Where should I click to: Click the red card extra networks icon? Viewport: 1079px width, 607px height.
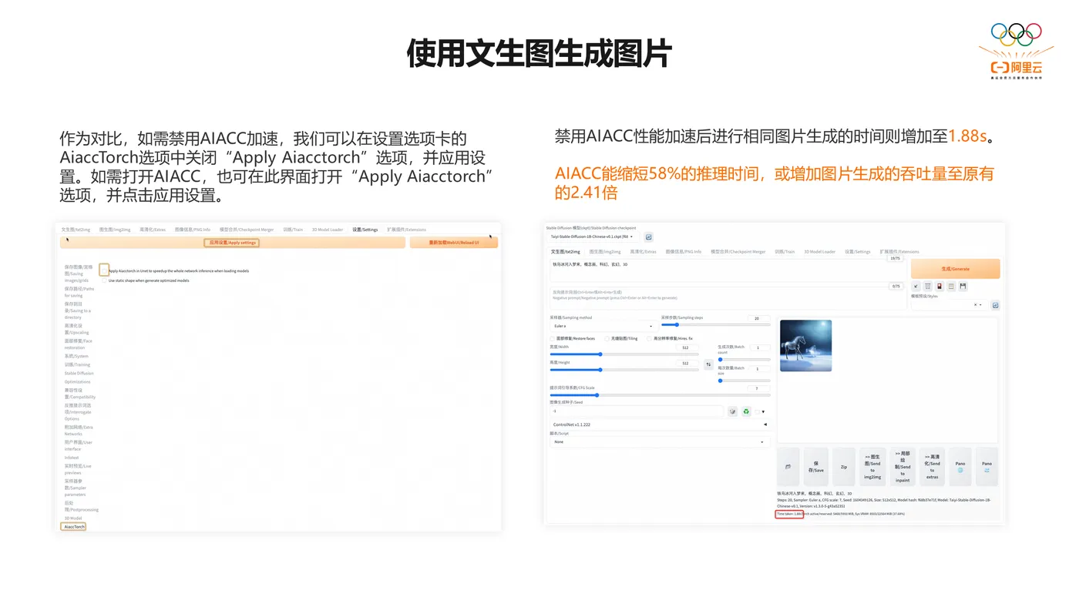tap(940, 287)
